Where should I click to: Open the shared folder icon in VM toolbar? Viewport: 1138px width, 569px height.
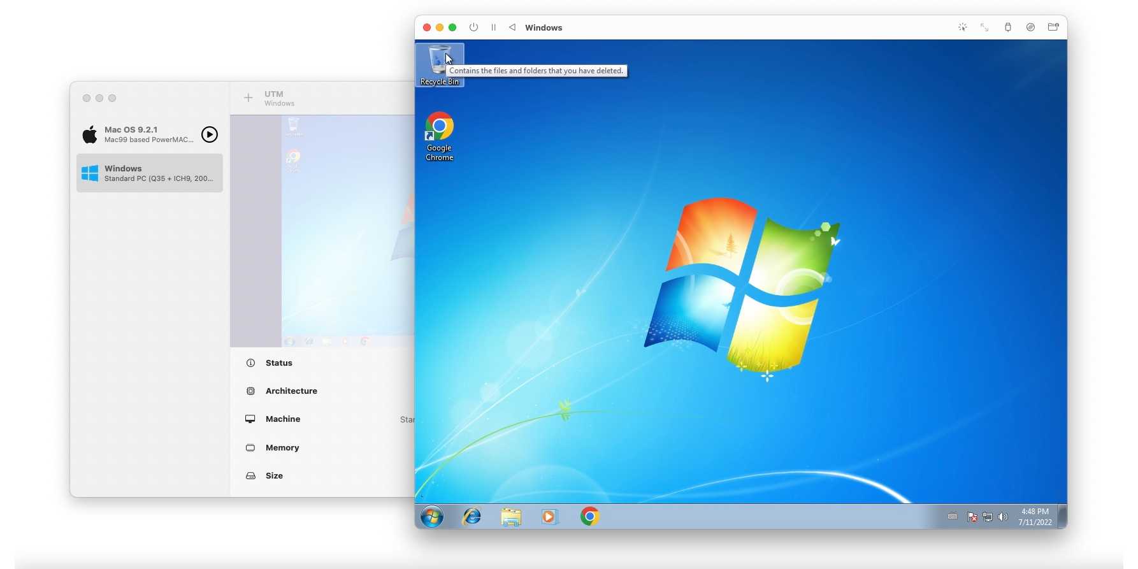1053,27
